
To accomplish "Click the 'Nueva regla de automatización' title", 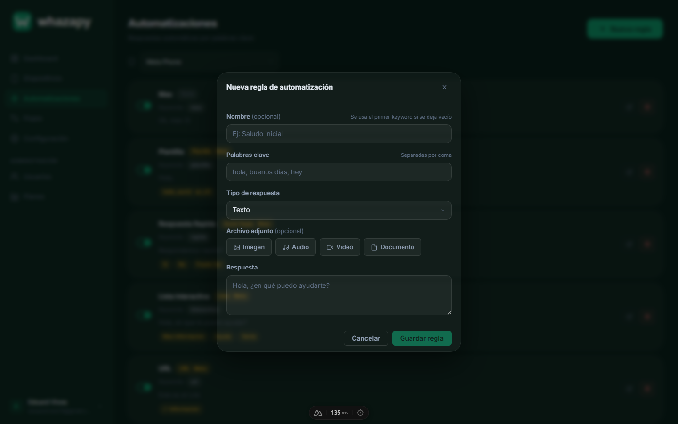I will [280, 87].
